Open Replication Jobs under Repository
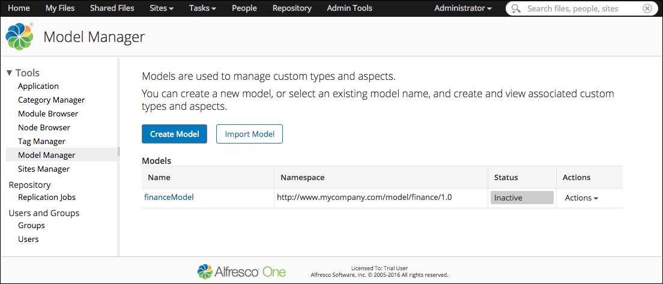Screen dimensions: 663x284 pyautogui.click(x=46, y=197)
